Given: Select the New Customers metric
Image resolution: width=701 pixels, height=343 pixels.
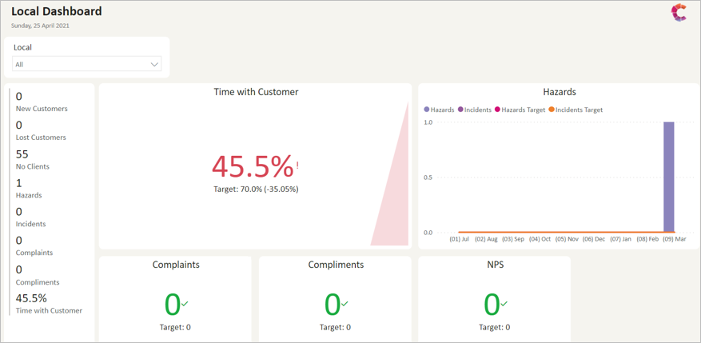Looking at the screenshot, I should [x=42, y=109].
